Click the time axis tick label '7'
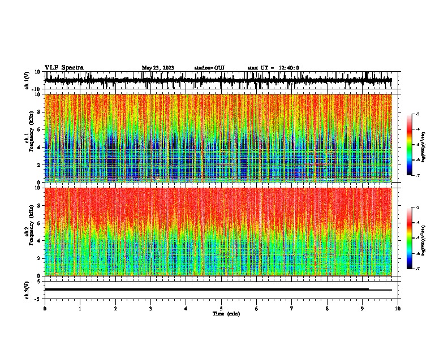The width and height of the screenshot is (448, 346). pos(292,309)
